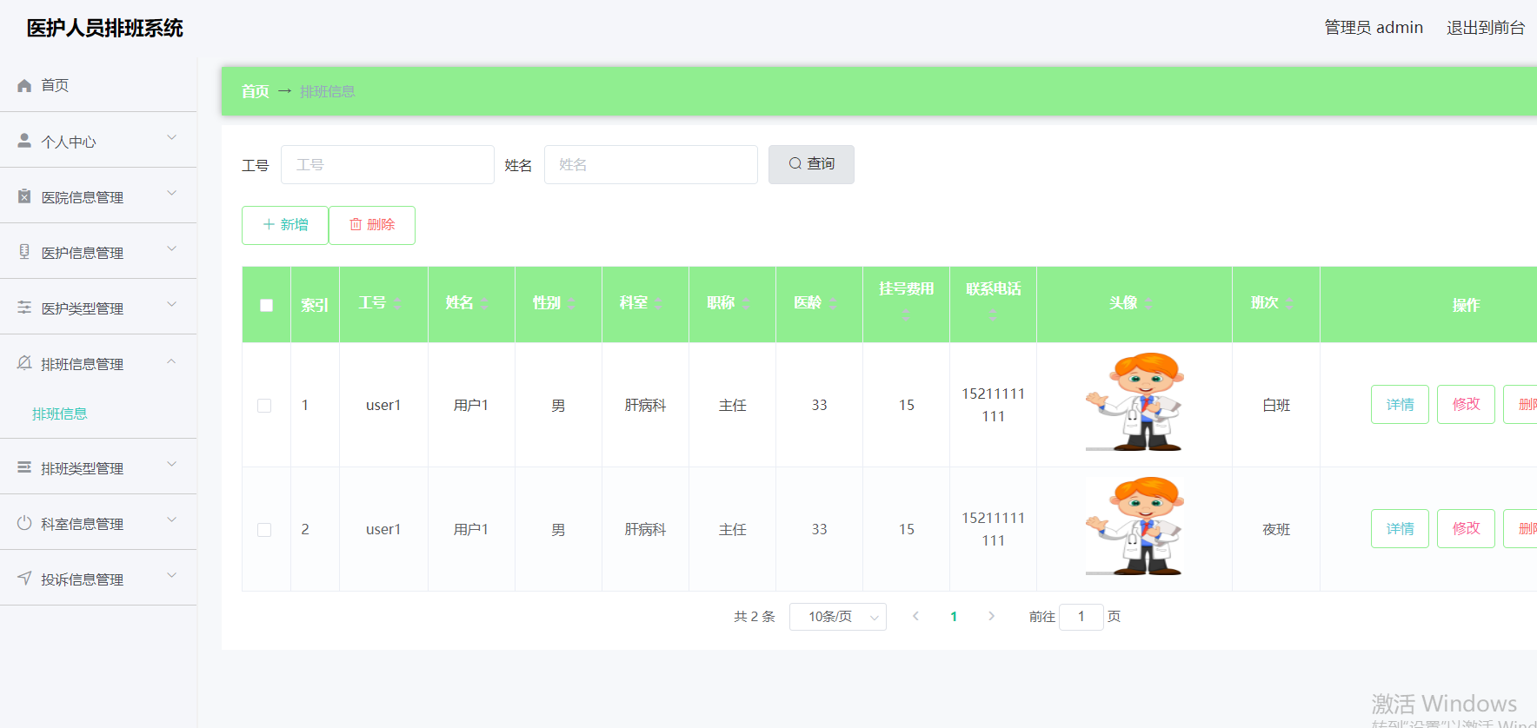
Task: Go to the next page arrow
Action: [x=991, y=616]
